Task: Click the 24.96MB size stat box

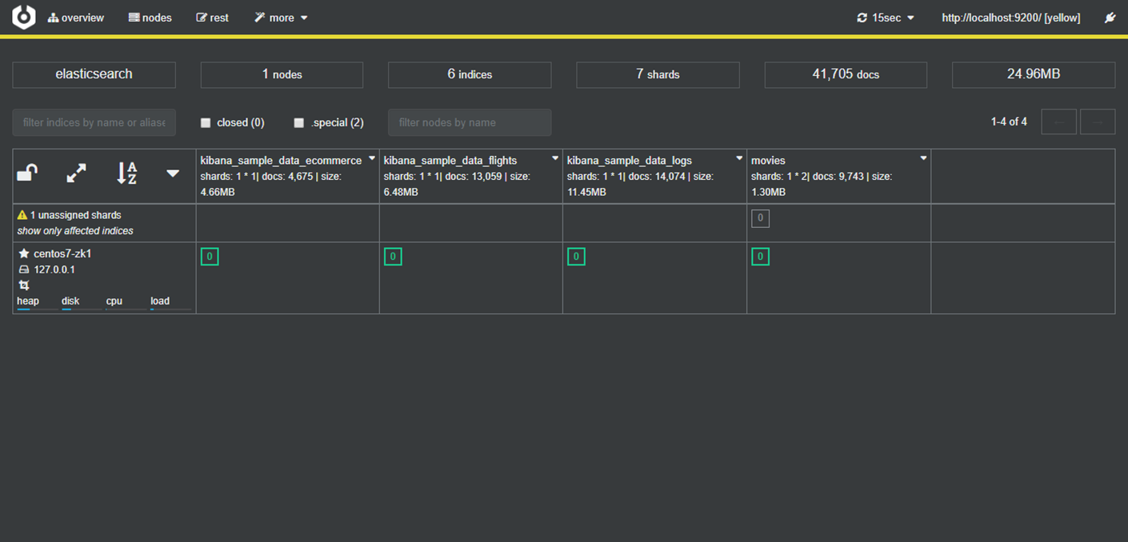Action: (1034, 74)
